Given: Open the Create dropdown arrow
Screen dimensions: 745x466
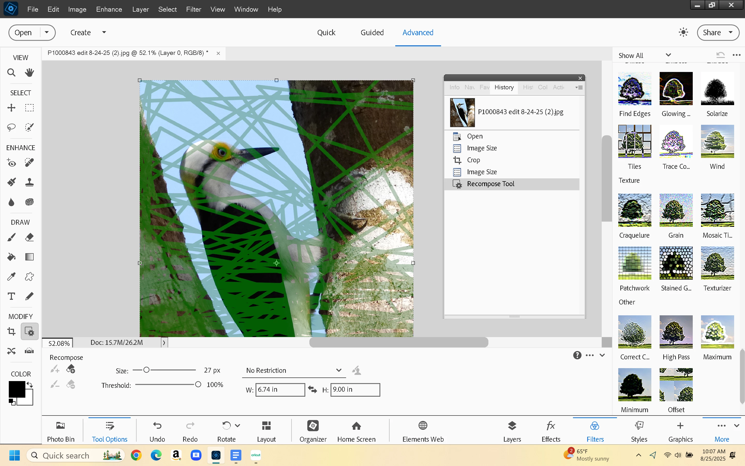Looking at the screenshot, I should pos(104,32).
